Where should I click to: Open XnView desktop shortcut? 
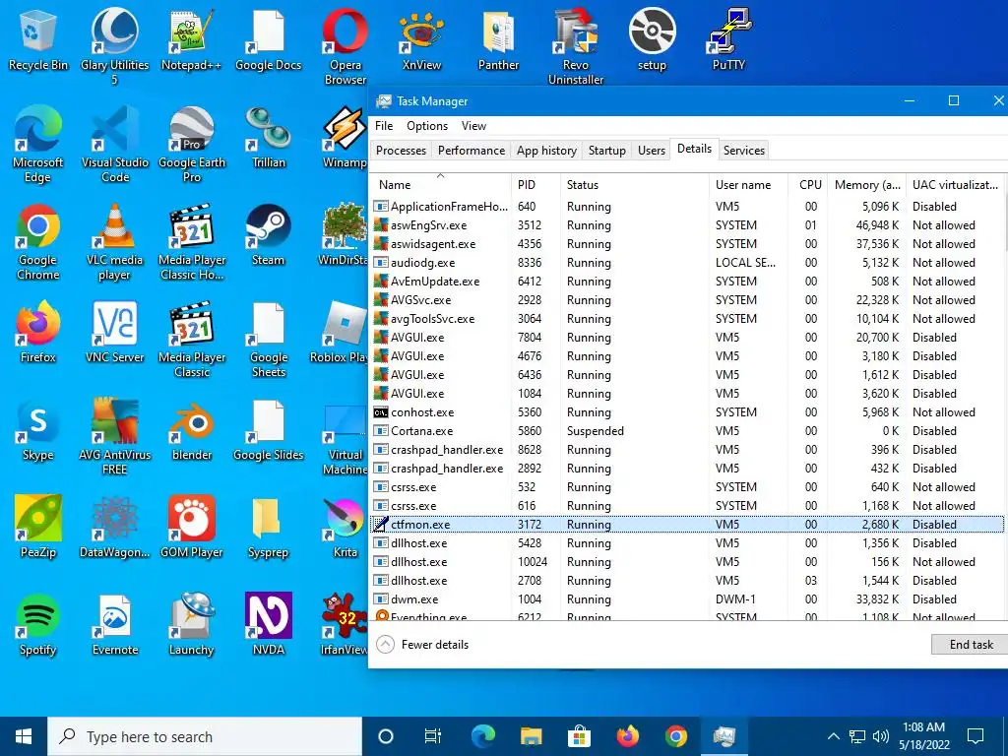coord(421,39)
